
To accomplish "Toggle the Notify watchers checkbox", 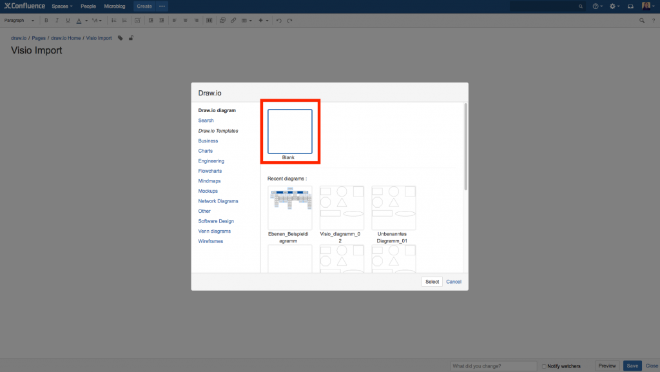I will tap(544, 366).
